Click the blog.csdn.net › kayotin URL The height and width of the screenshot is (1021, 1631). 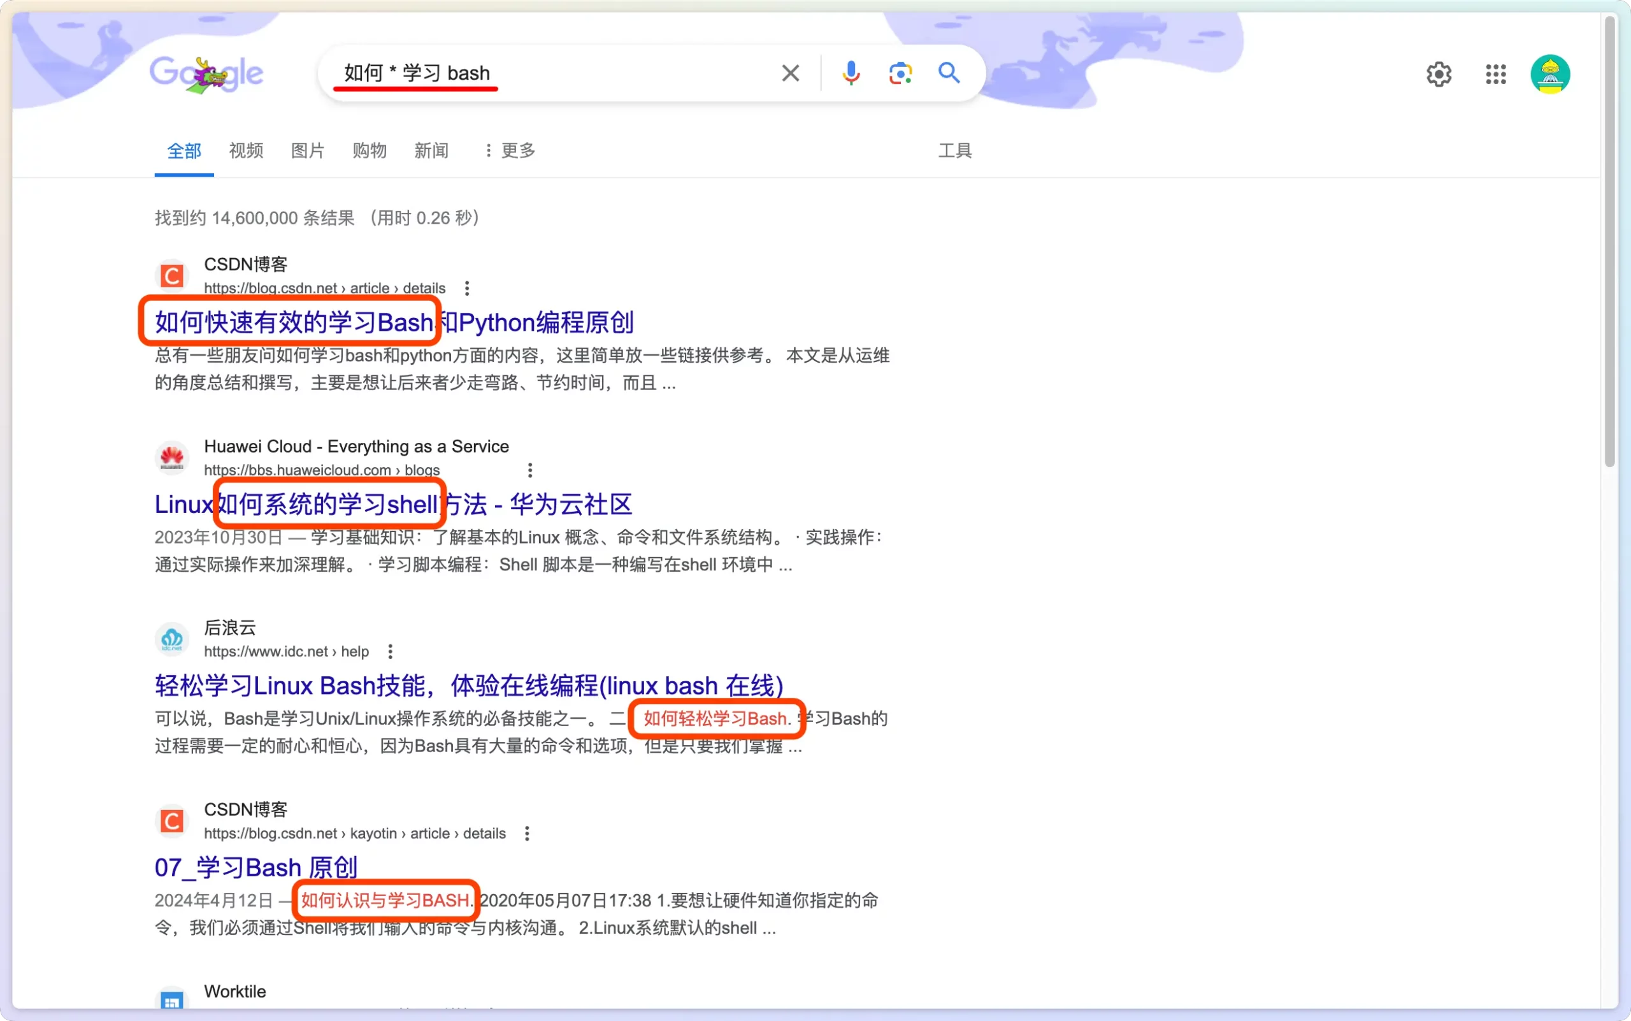(x=355, y=834)
